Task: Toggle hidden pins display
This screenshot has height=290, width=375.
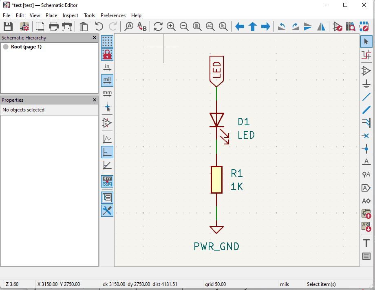Action: point(107,123)
